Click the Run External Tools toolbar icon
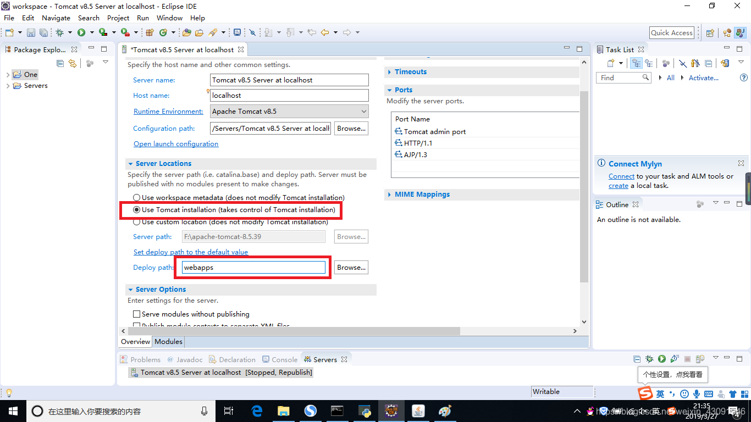 125,32
